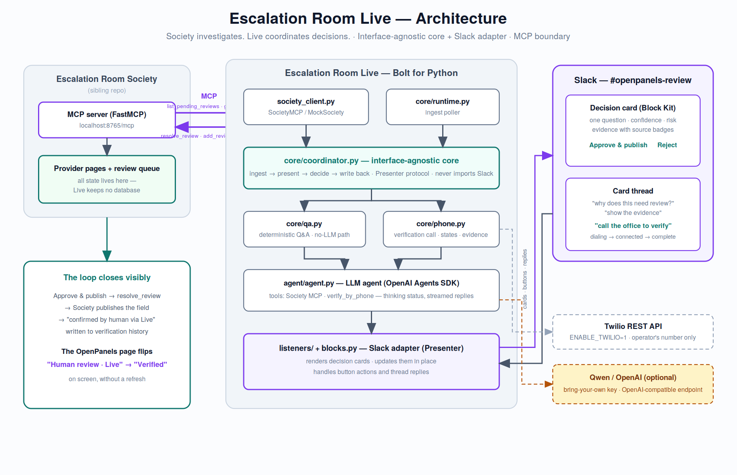Viewport: 737px width, 475px height.
Task: Click 'evidence with source badges' line
Action: (x=633, y=129)
